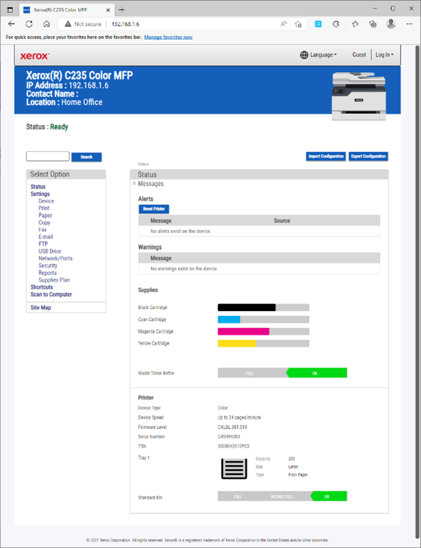Open Read aloud icon in address bar
The height and width of the screenshot is (548, 421).
pos(284,24)
